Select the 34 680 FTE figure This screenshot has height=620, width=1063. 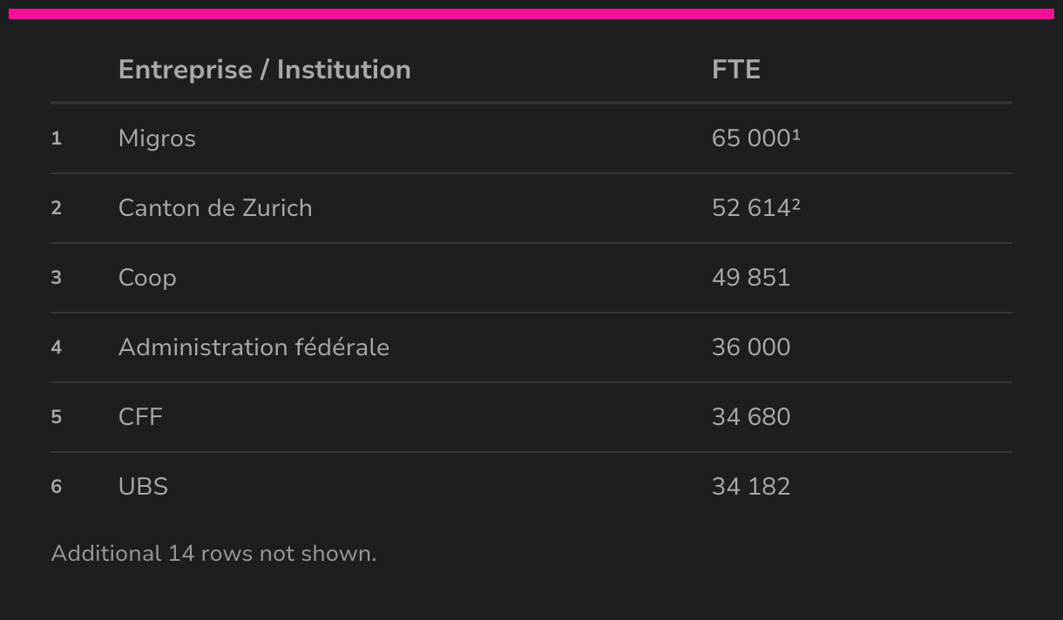750,417
